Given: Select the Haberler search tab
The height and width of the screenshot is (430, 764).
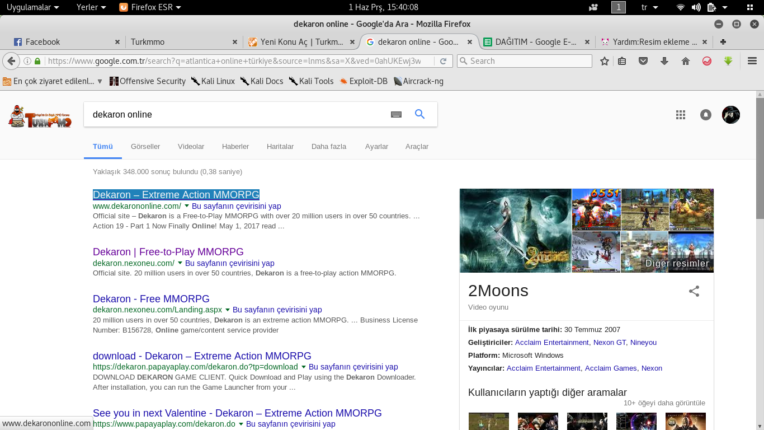Looking at the screenshot, I should coord(235,147).
